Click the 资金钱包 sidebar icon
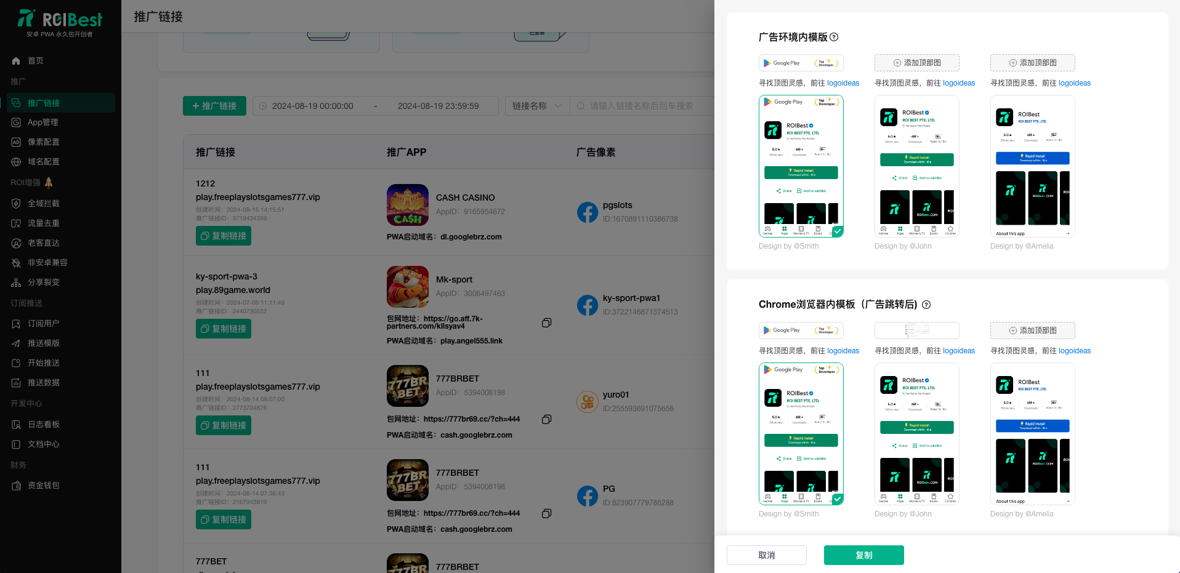This screenshot has width=1180, height=573. pyautogui.click(x=16, y=486)
